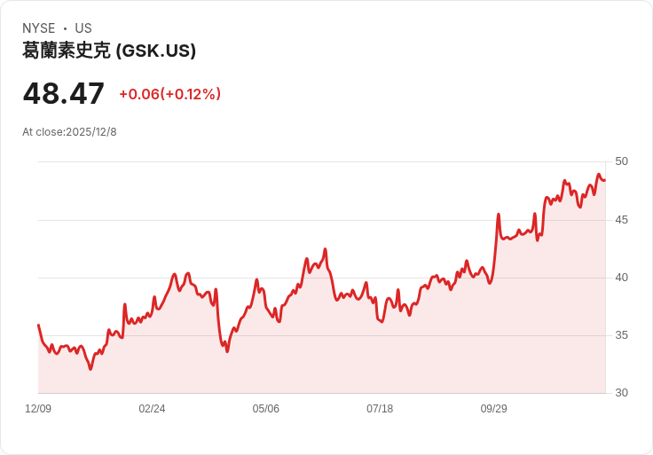This screenshot has width=653, height=455.
Task: Click the +0.06(+0.12%) price change
Action: pos(169,94)
